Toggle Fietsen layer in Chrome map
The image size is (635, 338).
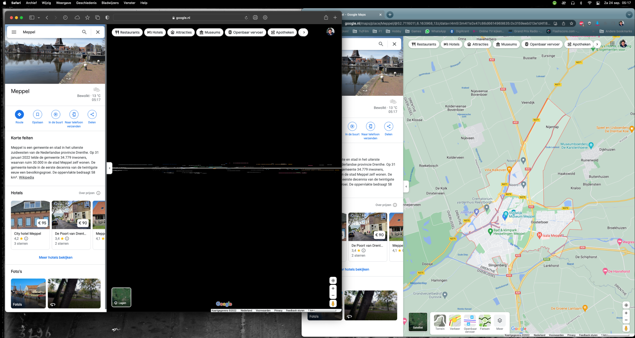485,323
